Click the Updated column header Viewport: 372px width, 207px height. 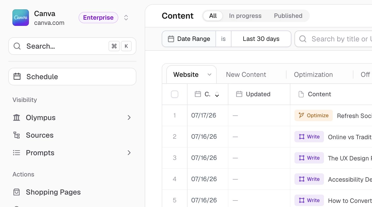pos(259,94)
